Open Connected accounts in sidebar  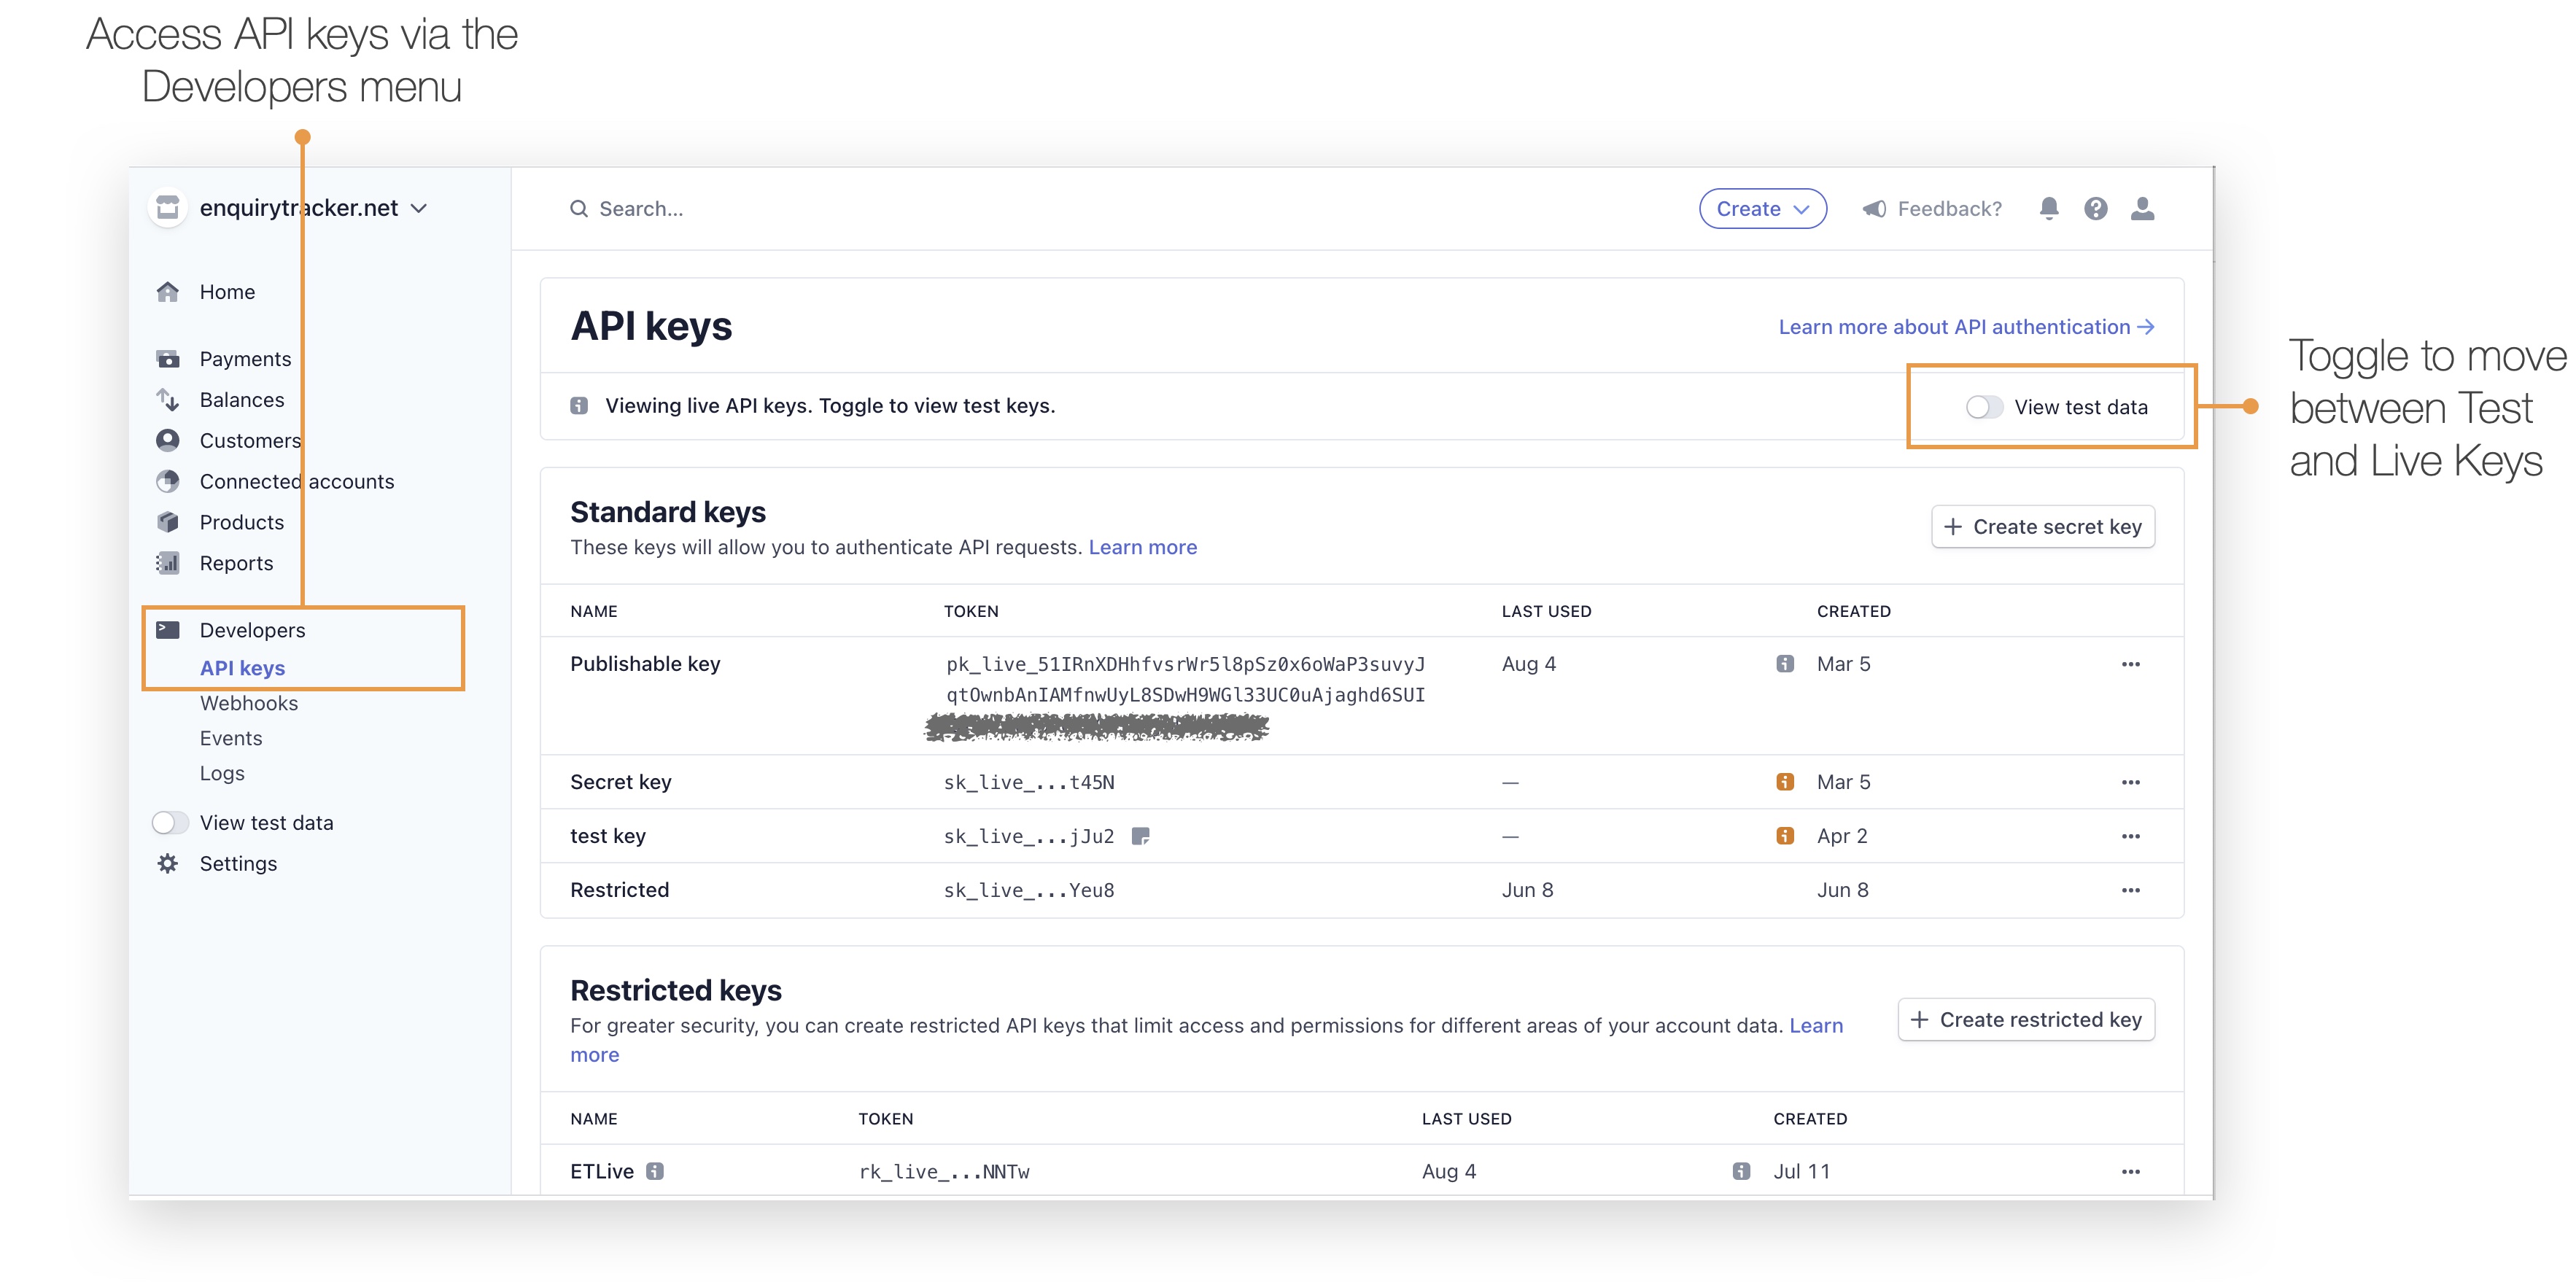(297, 481)
